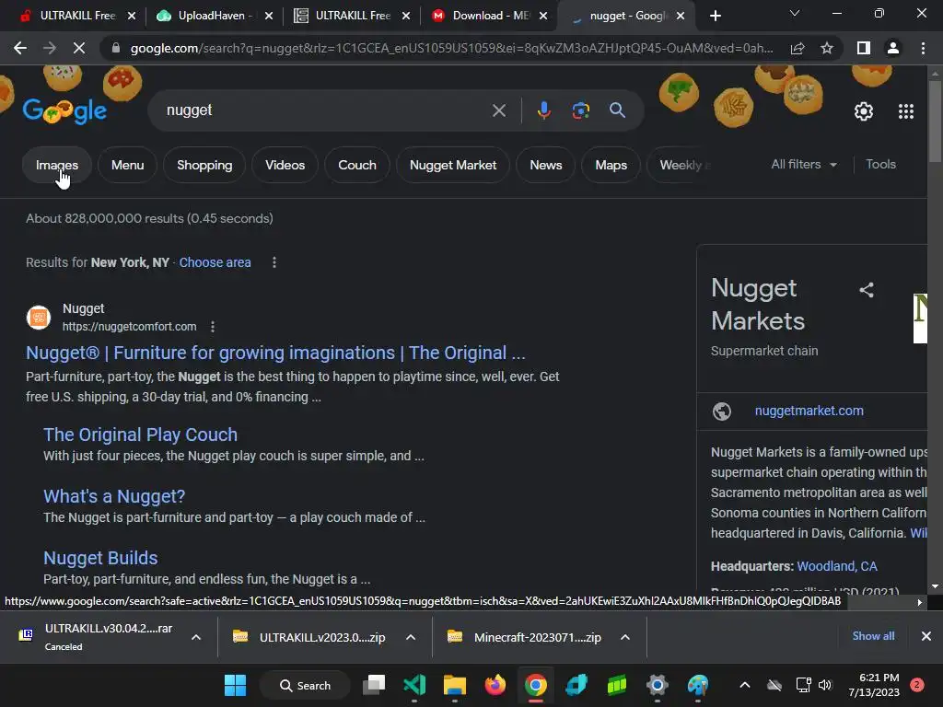
Task: Click the Windows taskbar Search box
Action: click(306, 685)
